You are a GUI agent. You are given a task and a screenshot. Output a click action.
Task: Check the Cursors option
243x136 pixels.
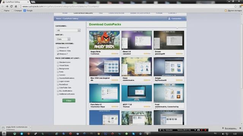[58, 75]
